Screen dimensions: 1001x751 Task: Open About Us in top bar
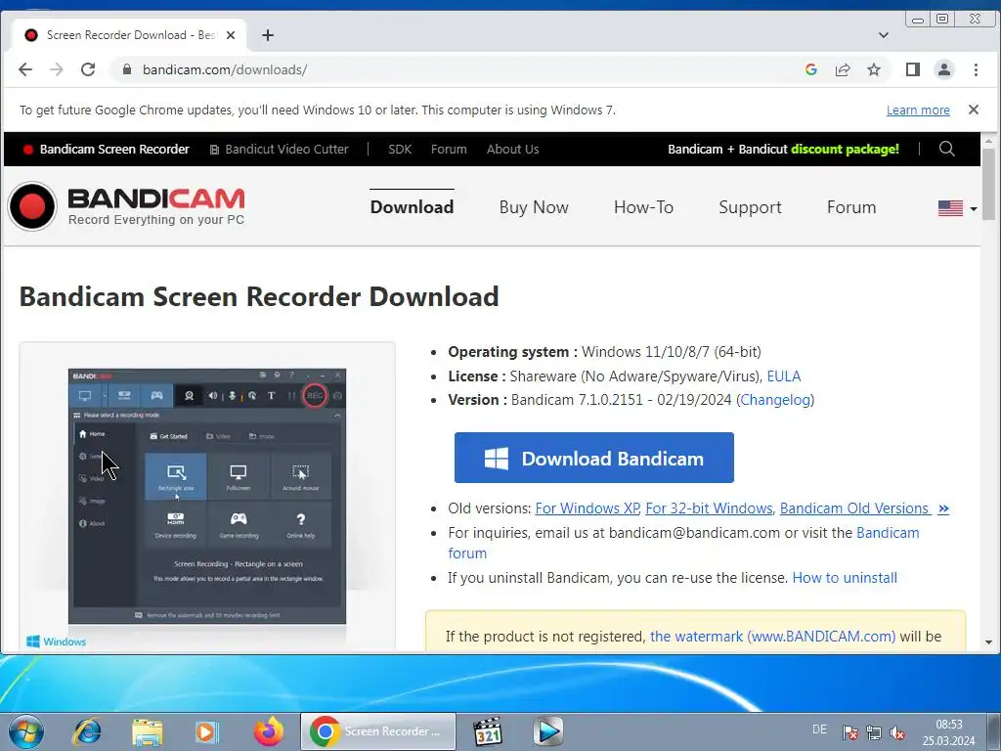(x=512, y=150)
